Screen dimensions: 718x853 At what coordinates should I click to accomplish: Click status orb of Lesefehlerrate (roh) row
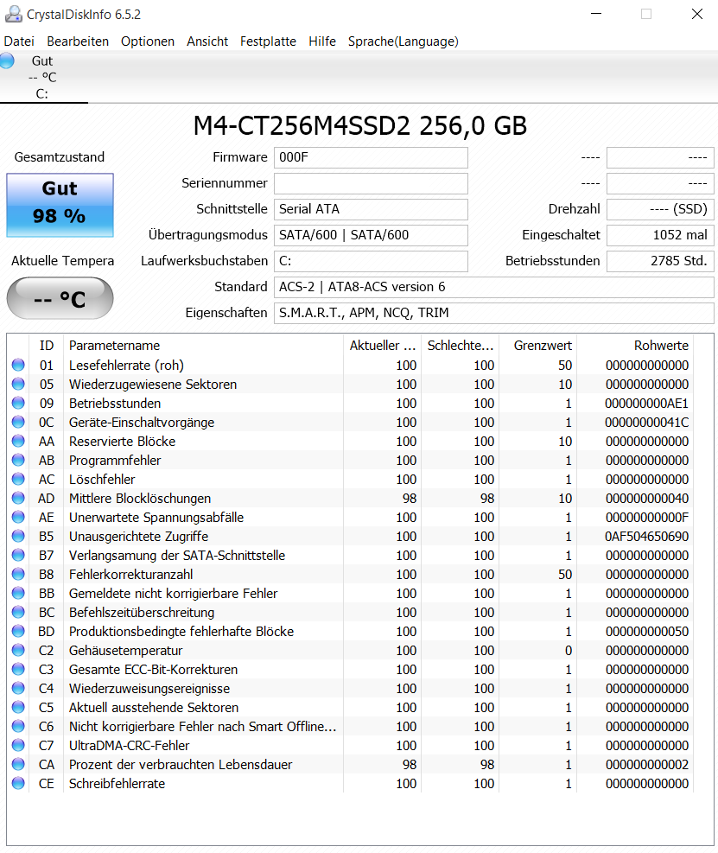[x=18, y=365]
